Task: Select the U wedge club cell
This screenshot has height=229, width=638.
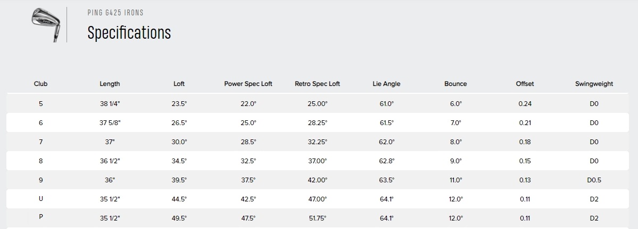Action: 40,199
